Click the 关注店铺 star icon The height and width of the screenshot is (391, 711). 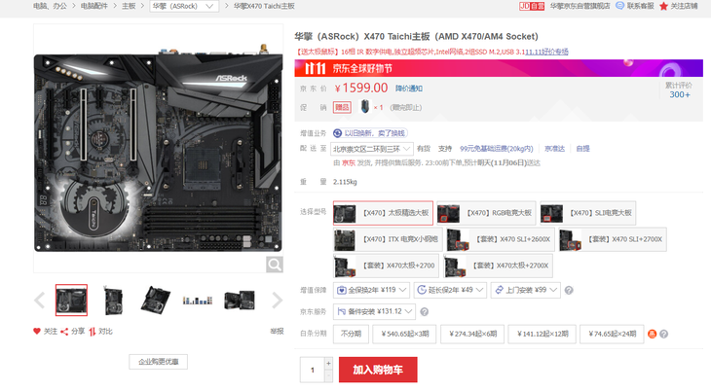pos(663,6)
